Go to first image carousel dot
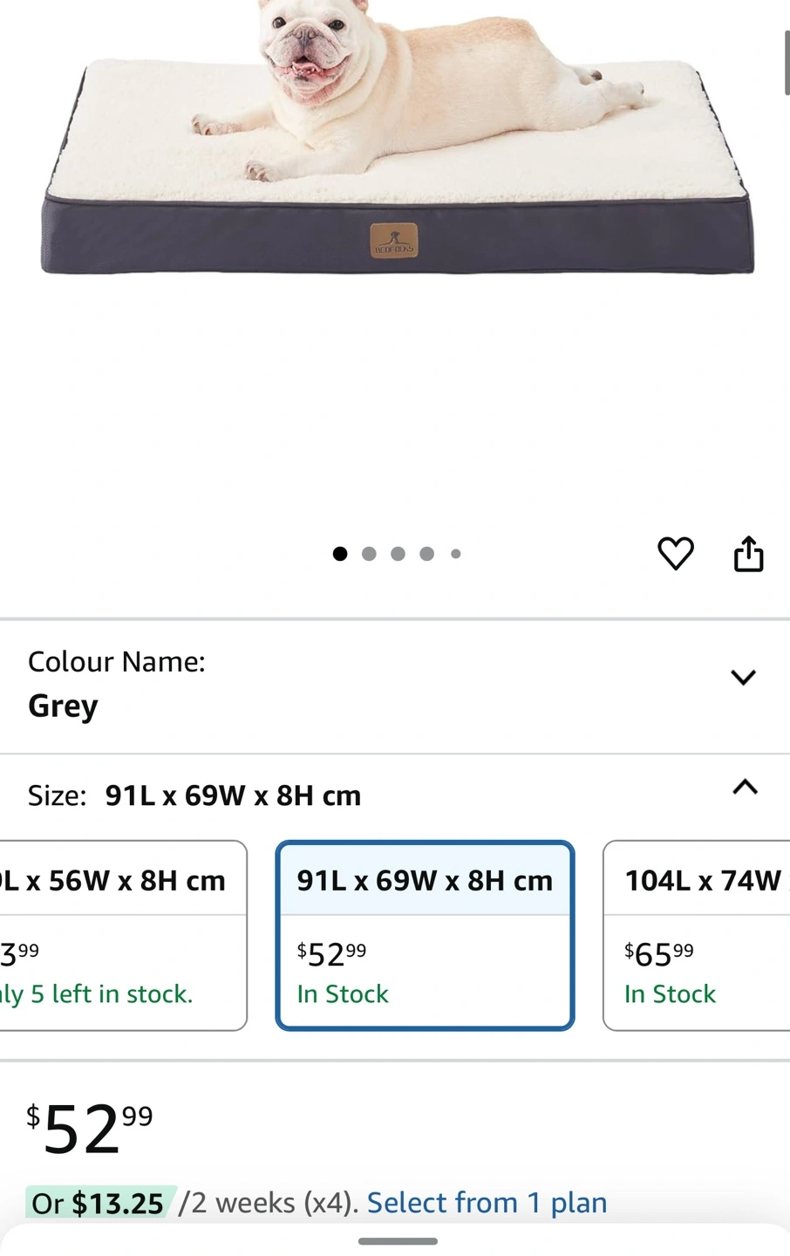Screen dimensions: 790x1256 340,554
